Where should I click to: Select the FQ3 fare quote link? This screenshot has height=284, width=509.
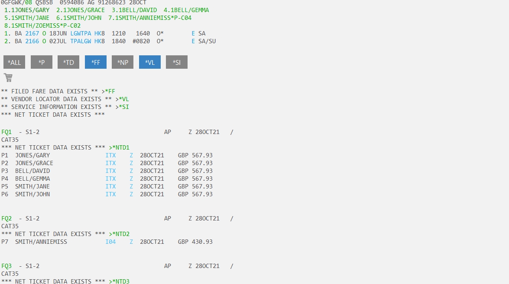click(6, 266)
